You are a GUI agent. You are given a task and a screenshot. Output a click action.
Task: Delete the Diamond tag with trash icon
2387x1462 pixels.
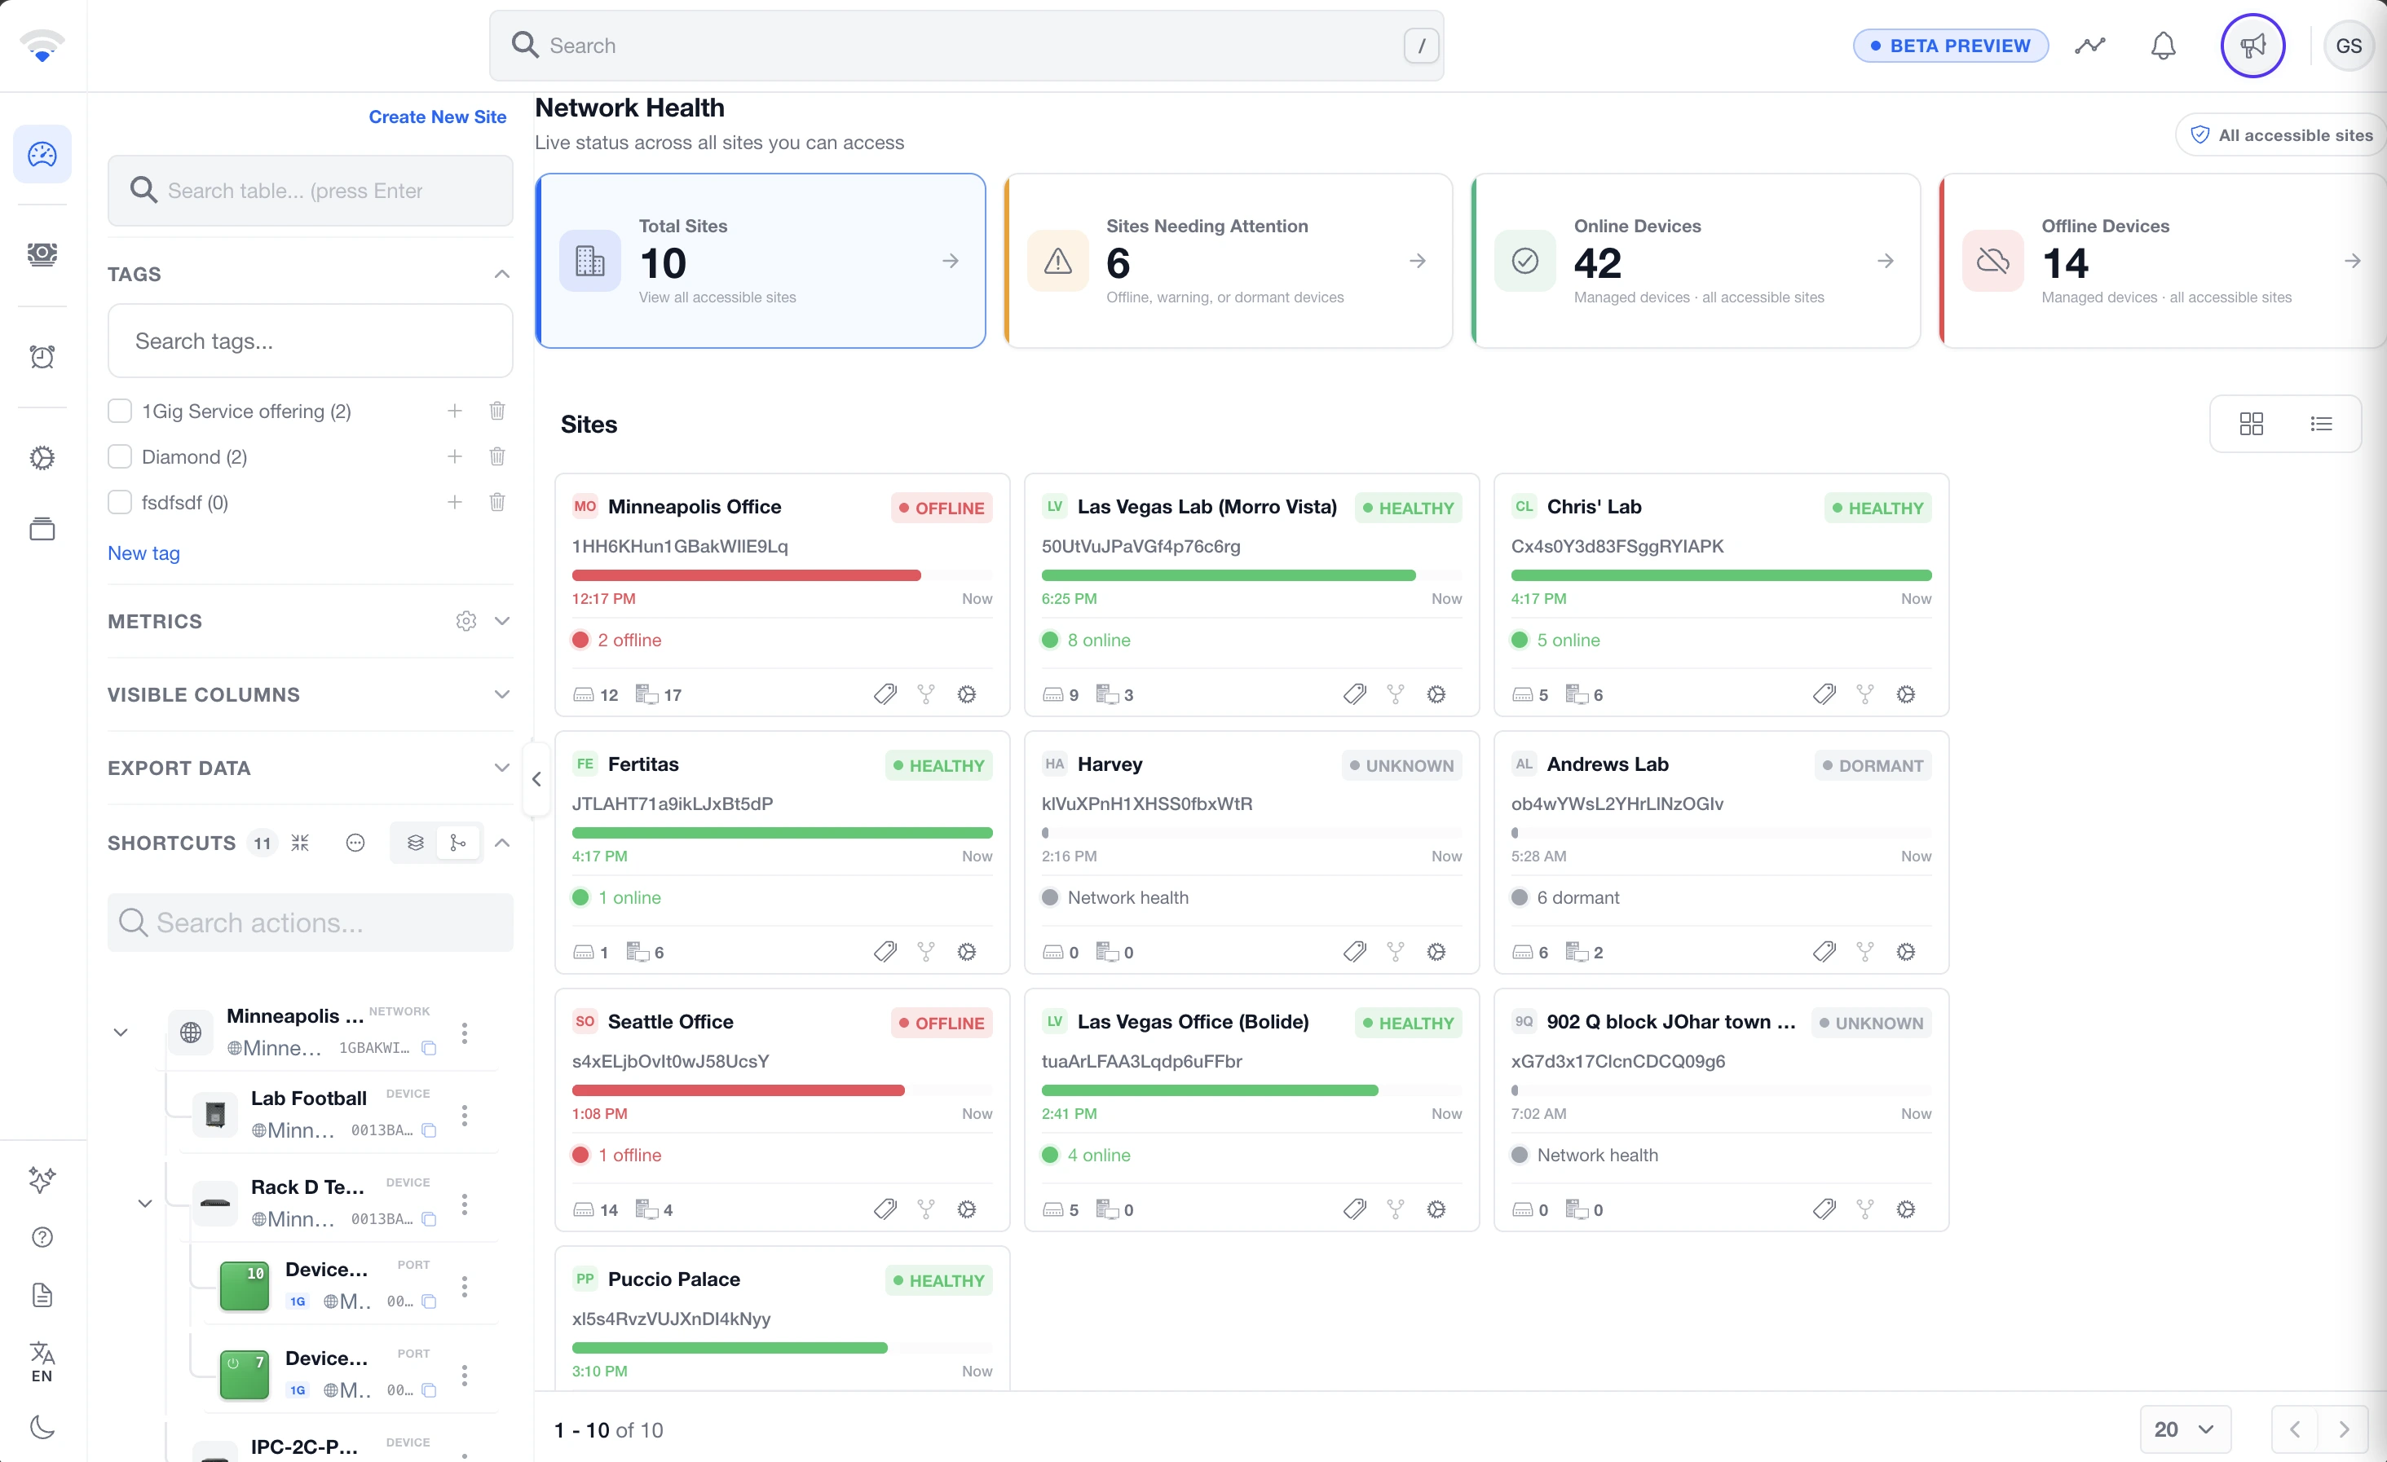(x=497, y=456)
